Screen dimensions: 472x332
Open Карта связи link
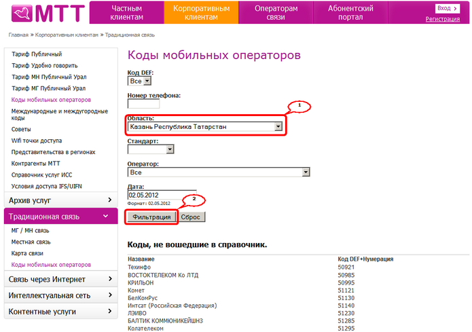click(27, 253)
